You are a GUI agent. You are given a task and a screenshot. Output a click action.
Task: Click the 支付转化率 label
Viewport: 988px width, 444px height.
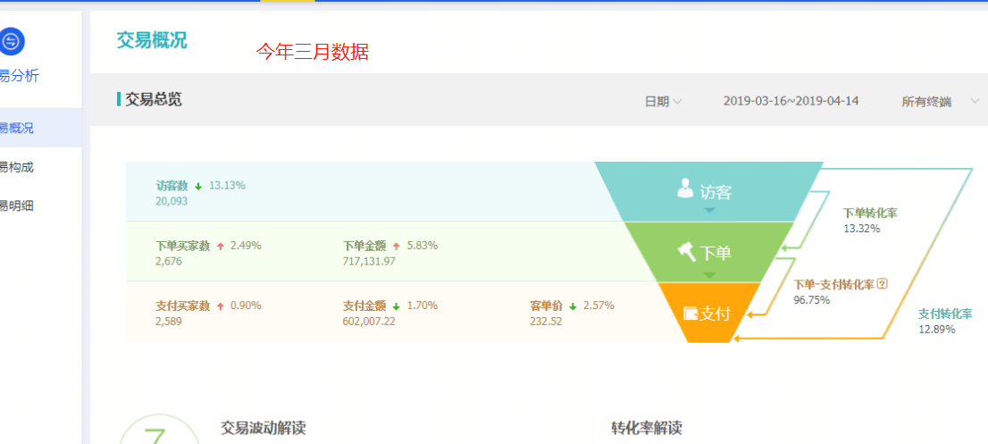[x=945, y=314]
